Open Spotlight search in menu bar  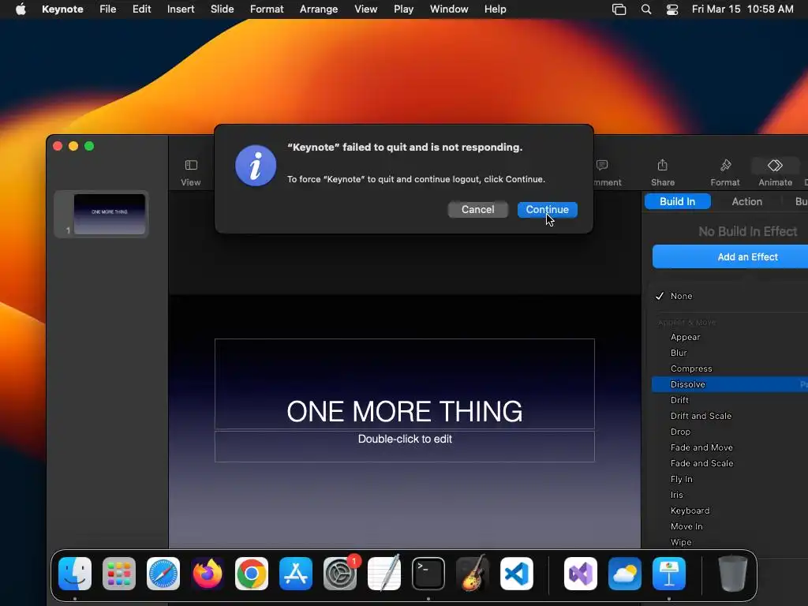646,9
